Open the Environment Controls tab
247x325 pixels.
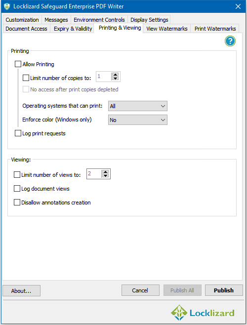click(99, 20)
